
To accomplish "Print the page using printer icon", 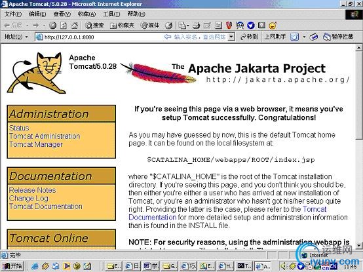I will tap(196, 26).
